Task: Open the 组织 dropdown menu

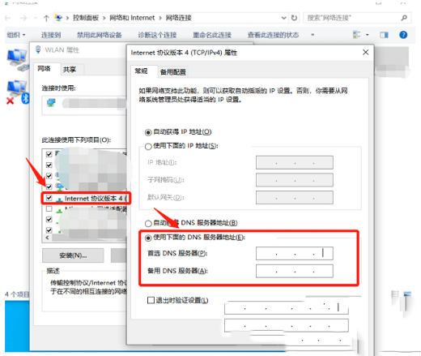Action: click(x=16, y=35)
